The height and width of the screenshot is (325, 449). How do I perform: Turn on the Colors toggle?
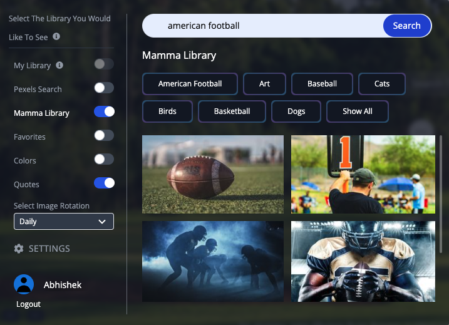click(104, 159)
